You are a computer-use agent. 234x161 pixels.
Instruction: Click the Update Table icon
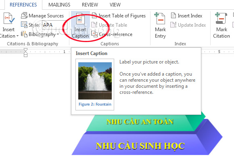point(94,25)
